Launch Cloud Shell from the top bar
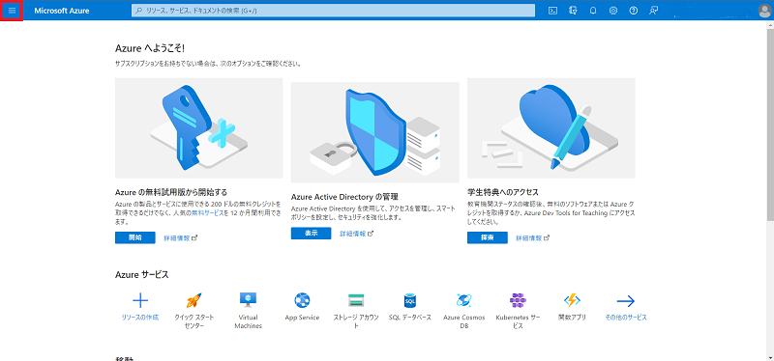The image size is (774, 361). point(553,11)
